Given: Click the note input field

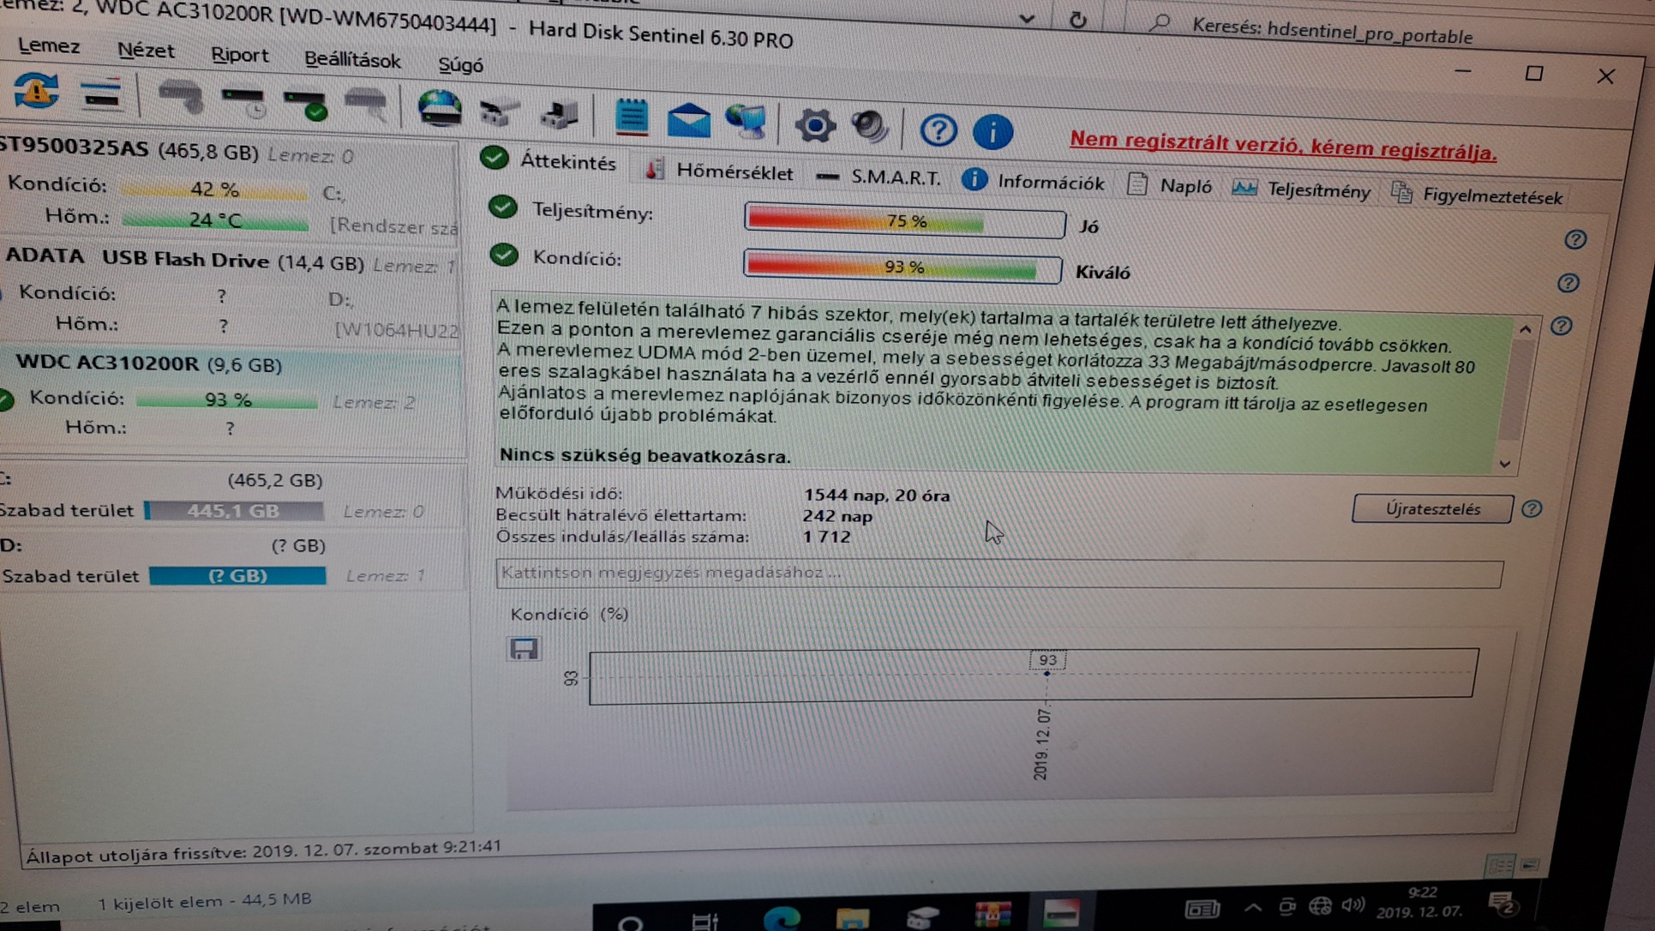Looking at the screenshot, I should point(998,574).
